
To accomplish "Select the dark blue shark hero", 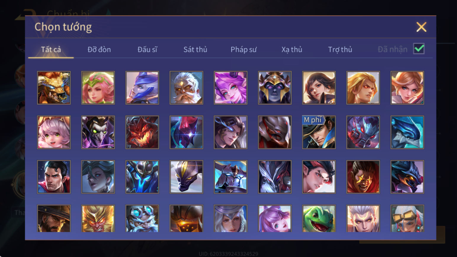I will pos(407,132).
